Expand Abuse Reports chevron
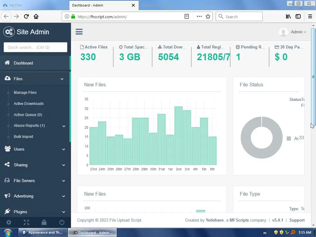Screen dimensions: 316x237 tap(64, 126)
